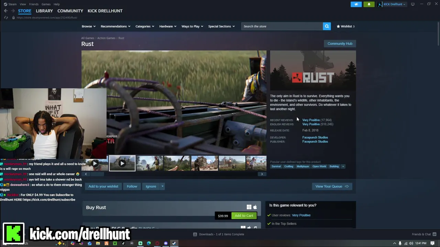Open the KICK DRELLHUNT profile tab
Image resolution: width=440 pixels, height=247 pixels.
[105, 11]
